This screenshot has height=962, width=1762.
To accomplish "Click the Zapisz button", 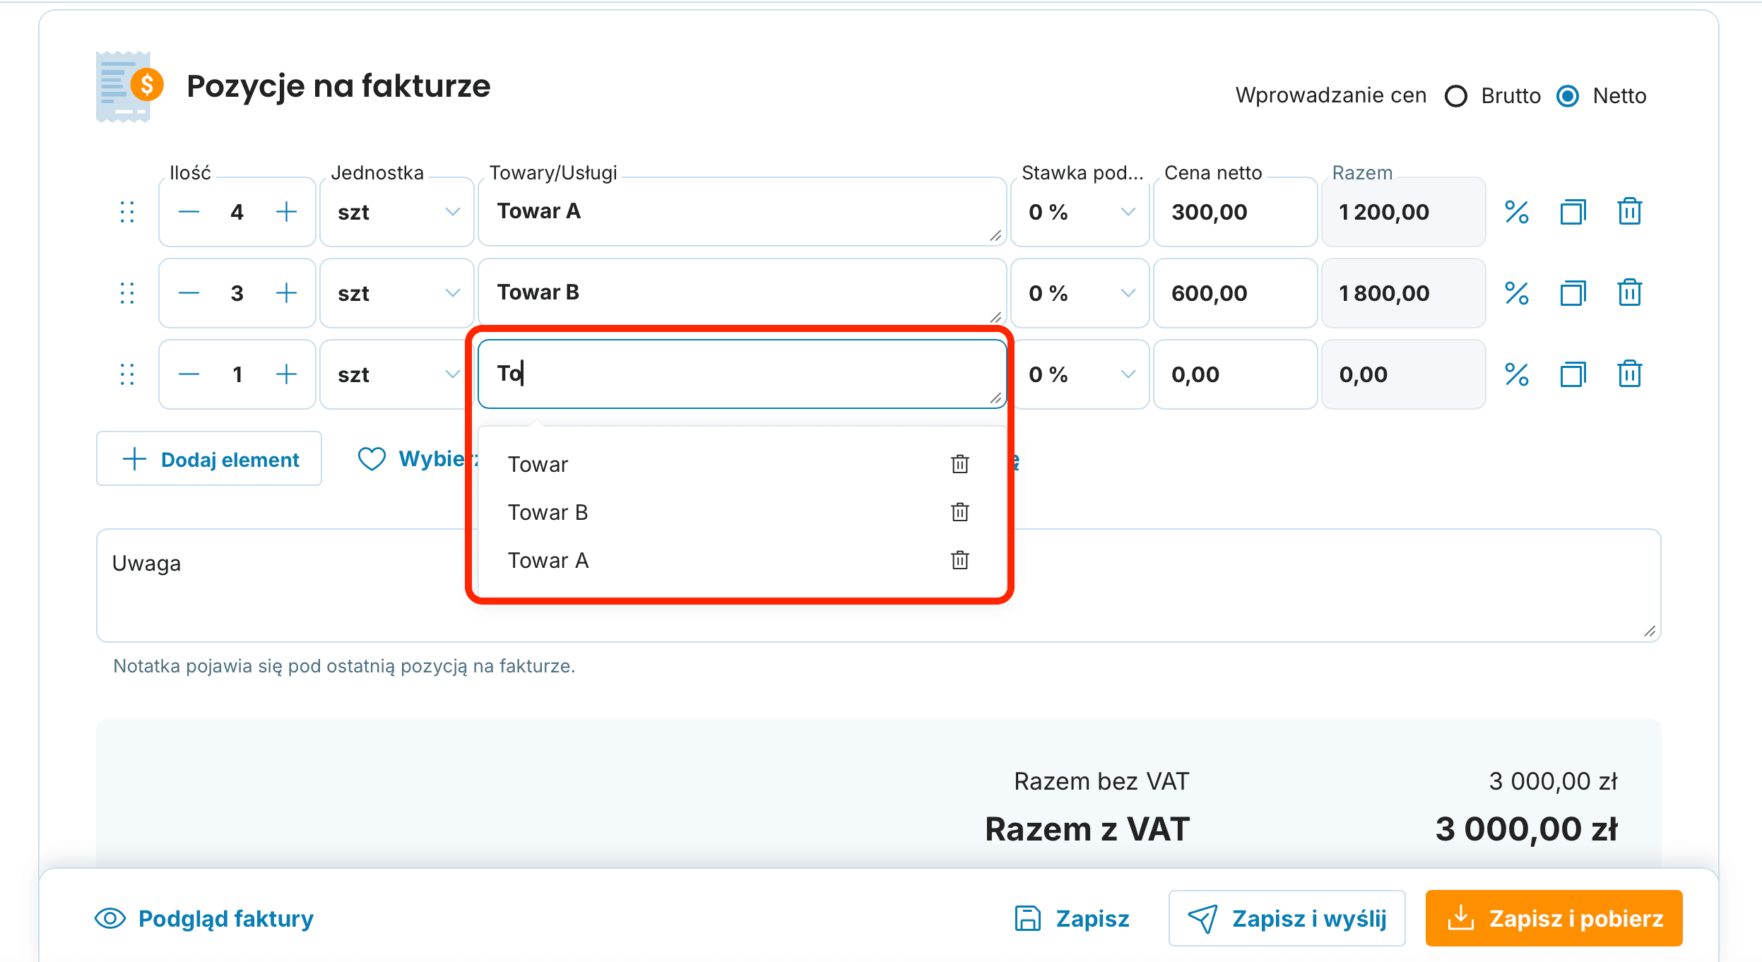I will pyautogui.click(x=1072, y=918).
